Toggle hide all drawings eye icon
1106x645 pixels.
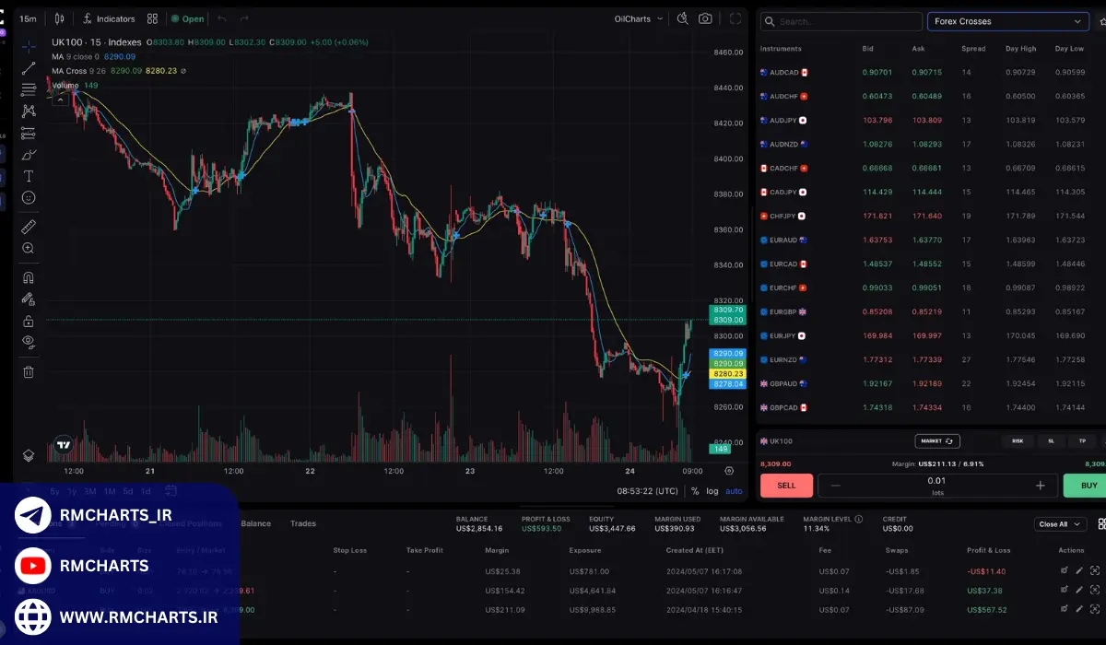(29, 342)
